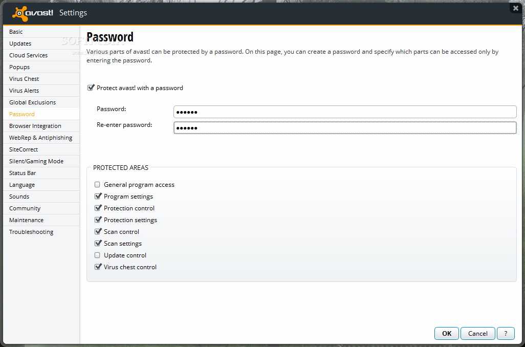525x347 pixels.
Task: Enable General program access protection
Action: pos(97,185)
